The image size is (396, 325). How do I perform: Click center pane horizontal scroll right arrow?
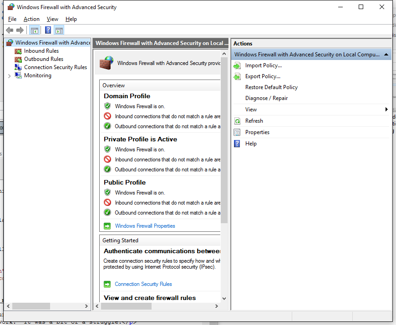tap(217, 306)
